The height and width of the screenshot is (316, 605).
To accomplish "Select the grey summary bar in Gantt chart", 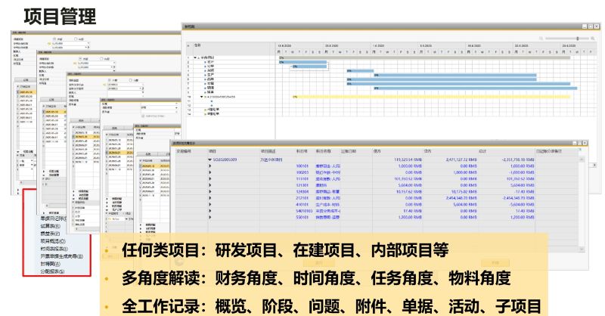I will pos(425,57).
